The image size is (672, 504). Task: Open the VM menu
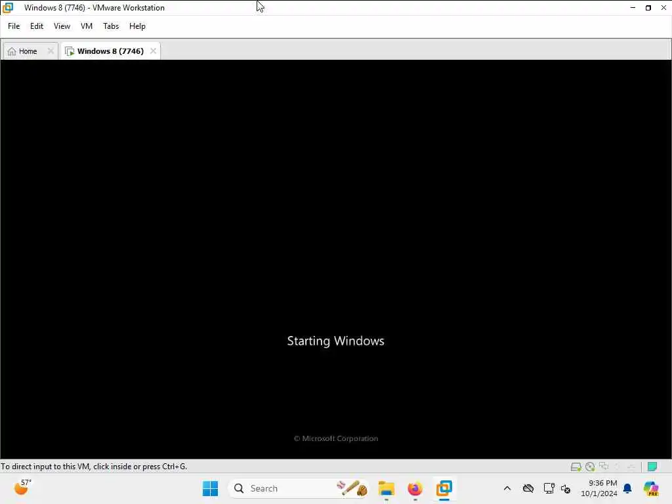coord(87,26)
